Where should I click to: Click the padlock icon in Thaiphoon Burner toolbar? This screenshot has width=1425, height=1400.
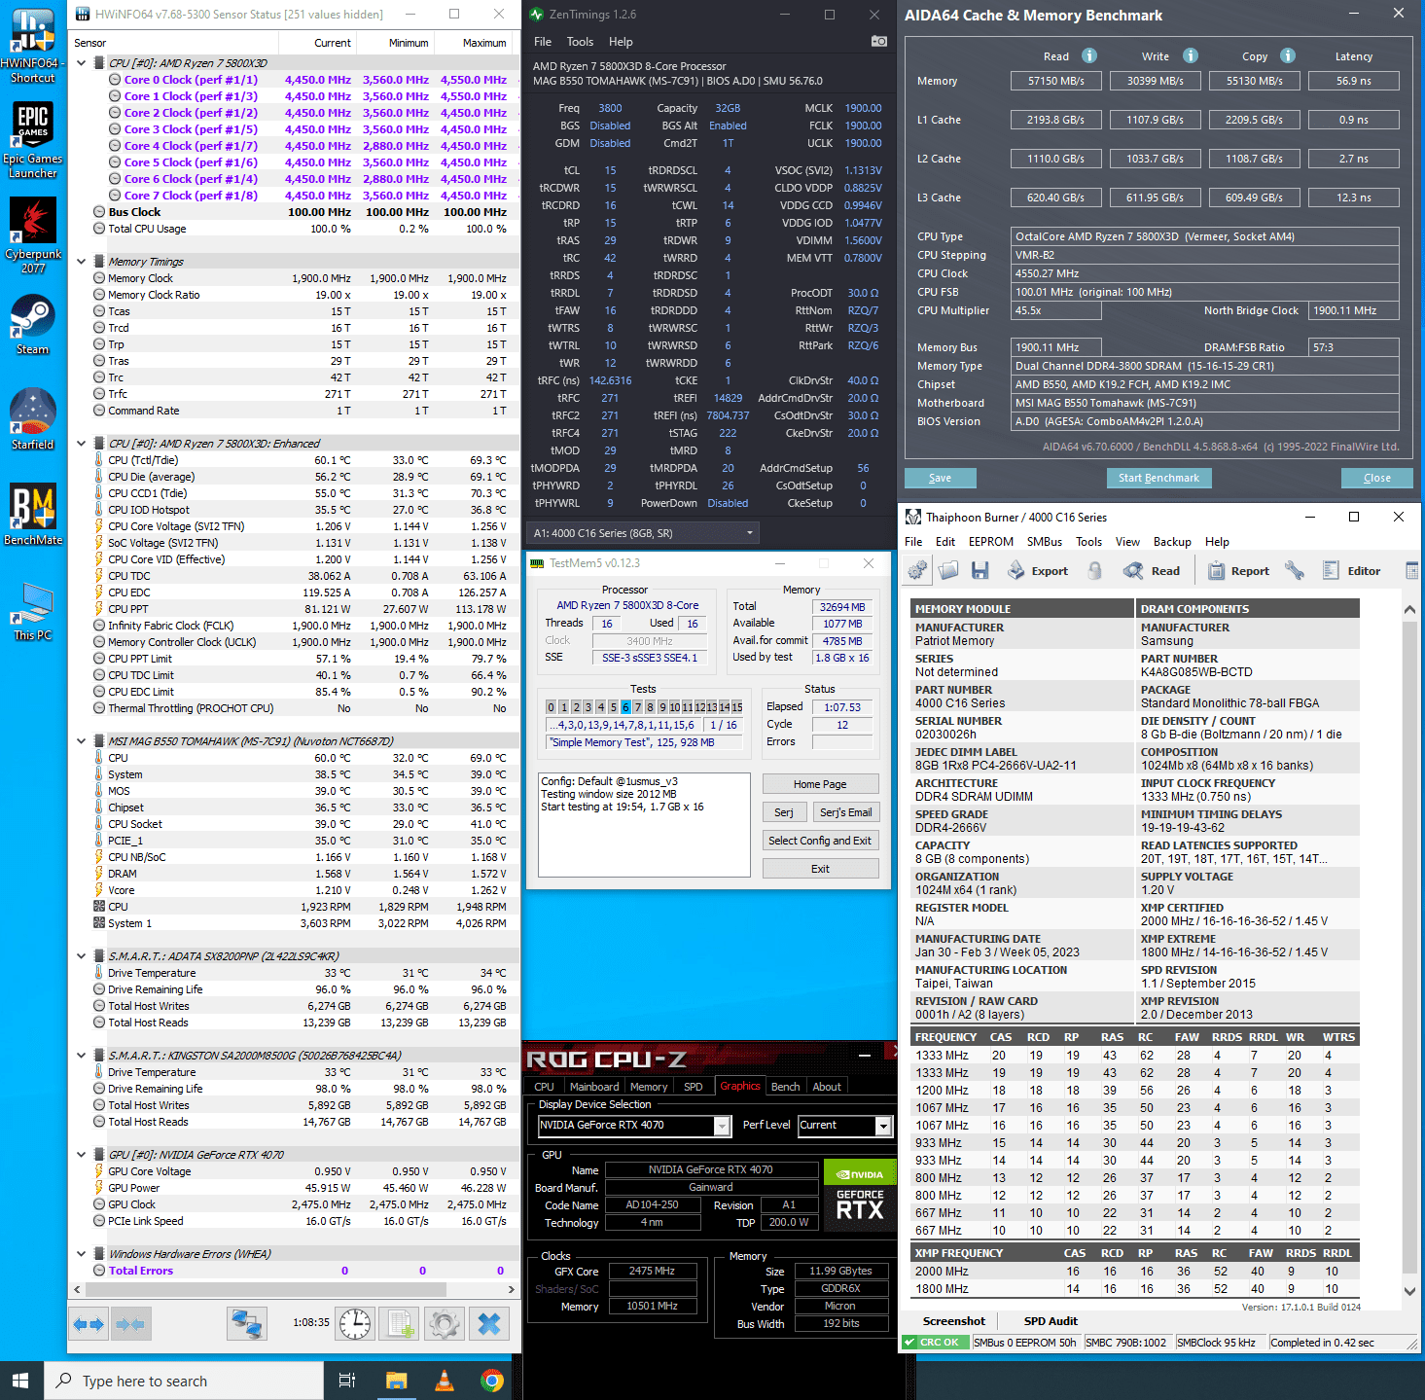pos(1094,571)
